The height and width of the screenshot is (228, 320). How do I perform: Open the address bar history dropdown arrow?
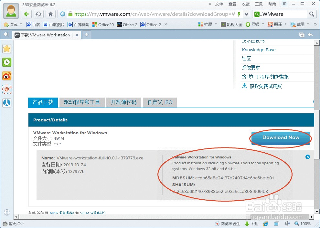pyautogui.click(x=246, y=14)
